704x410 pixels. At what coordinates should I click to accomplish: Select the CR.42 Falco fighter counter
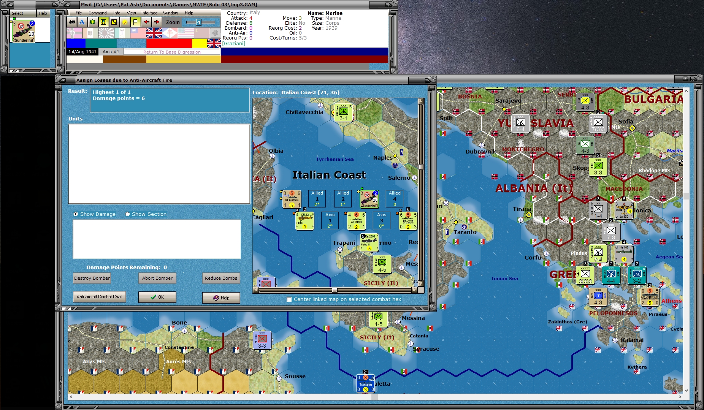[305, 221]
